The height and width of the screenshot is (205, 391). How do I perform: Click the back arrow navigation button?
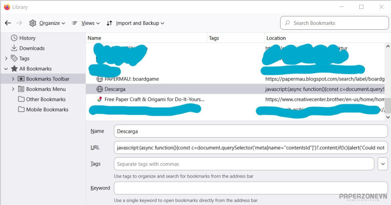pyautogui.click(x=8, y=23)
